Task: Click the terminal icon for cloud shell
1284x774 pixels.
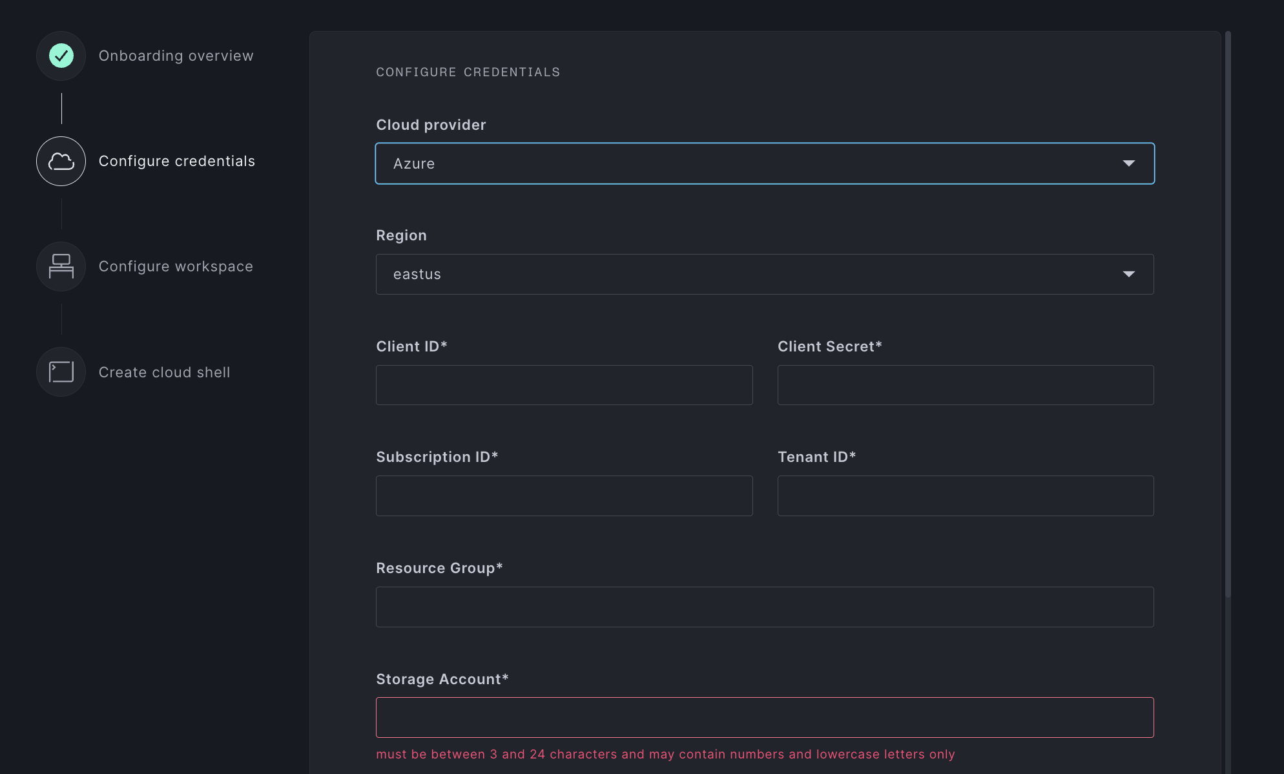Action: point(61,372)
